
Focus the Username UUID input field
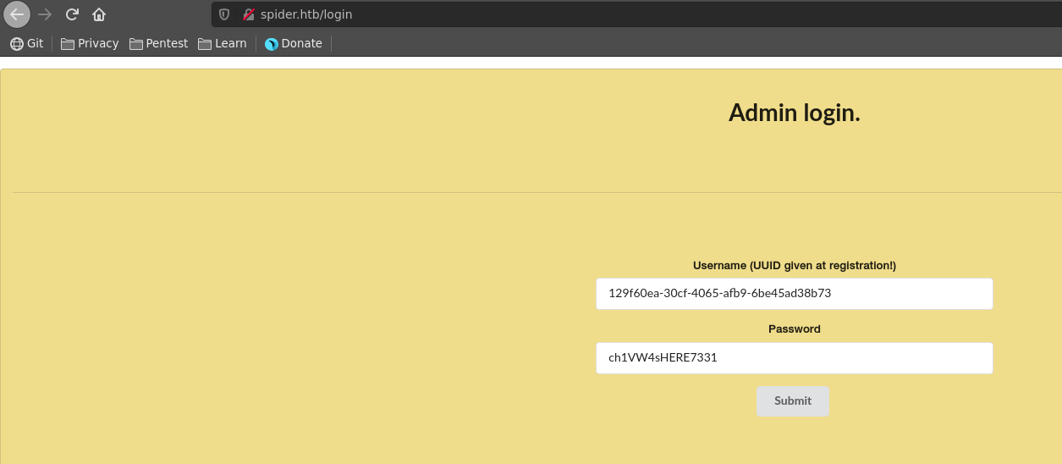point(794,294)
